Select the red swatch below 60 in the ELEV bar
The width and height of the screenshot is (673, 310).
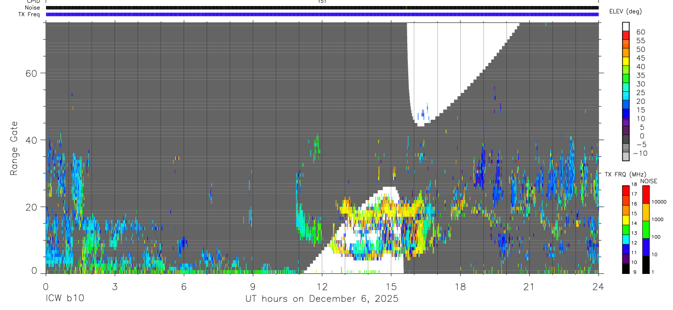[x=626, y=36]
